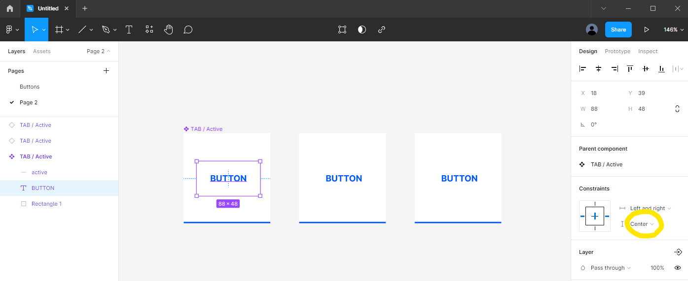Open the 146% zoom dropdown
The height and width of the screenshot is (281, 688).
[673, 30]
